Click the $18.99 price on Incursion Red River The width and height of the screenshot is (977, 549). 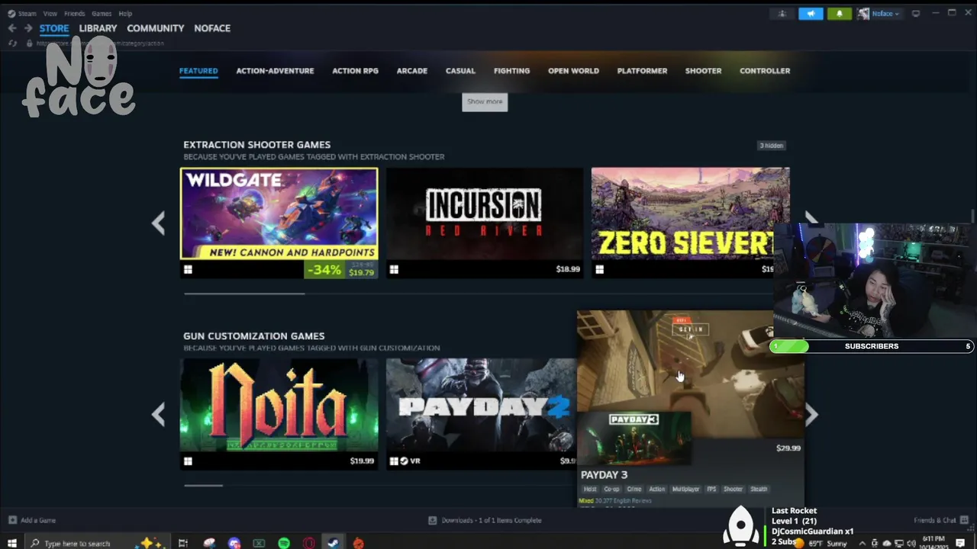[568, 269]
